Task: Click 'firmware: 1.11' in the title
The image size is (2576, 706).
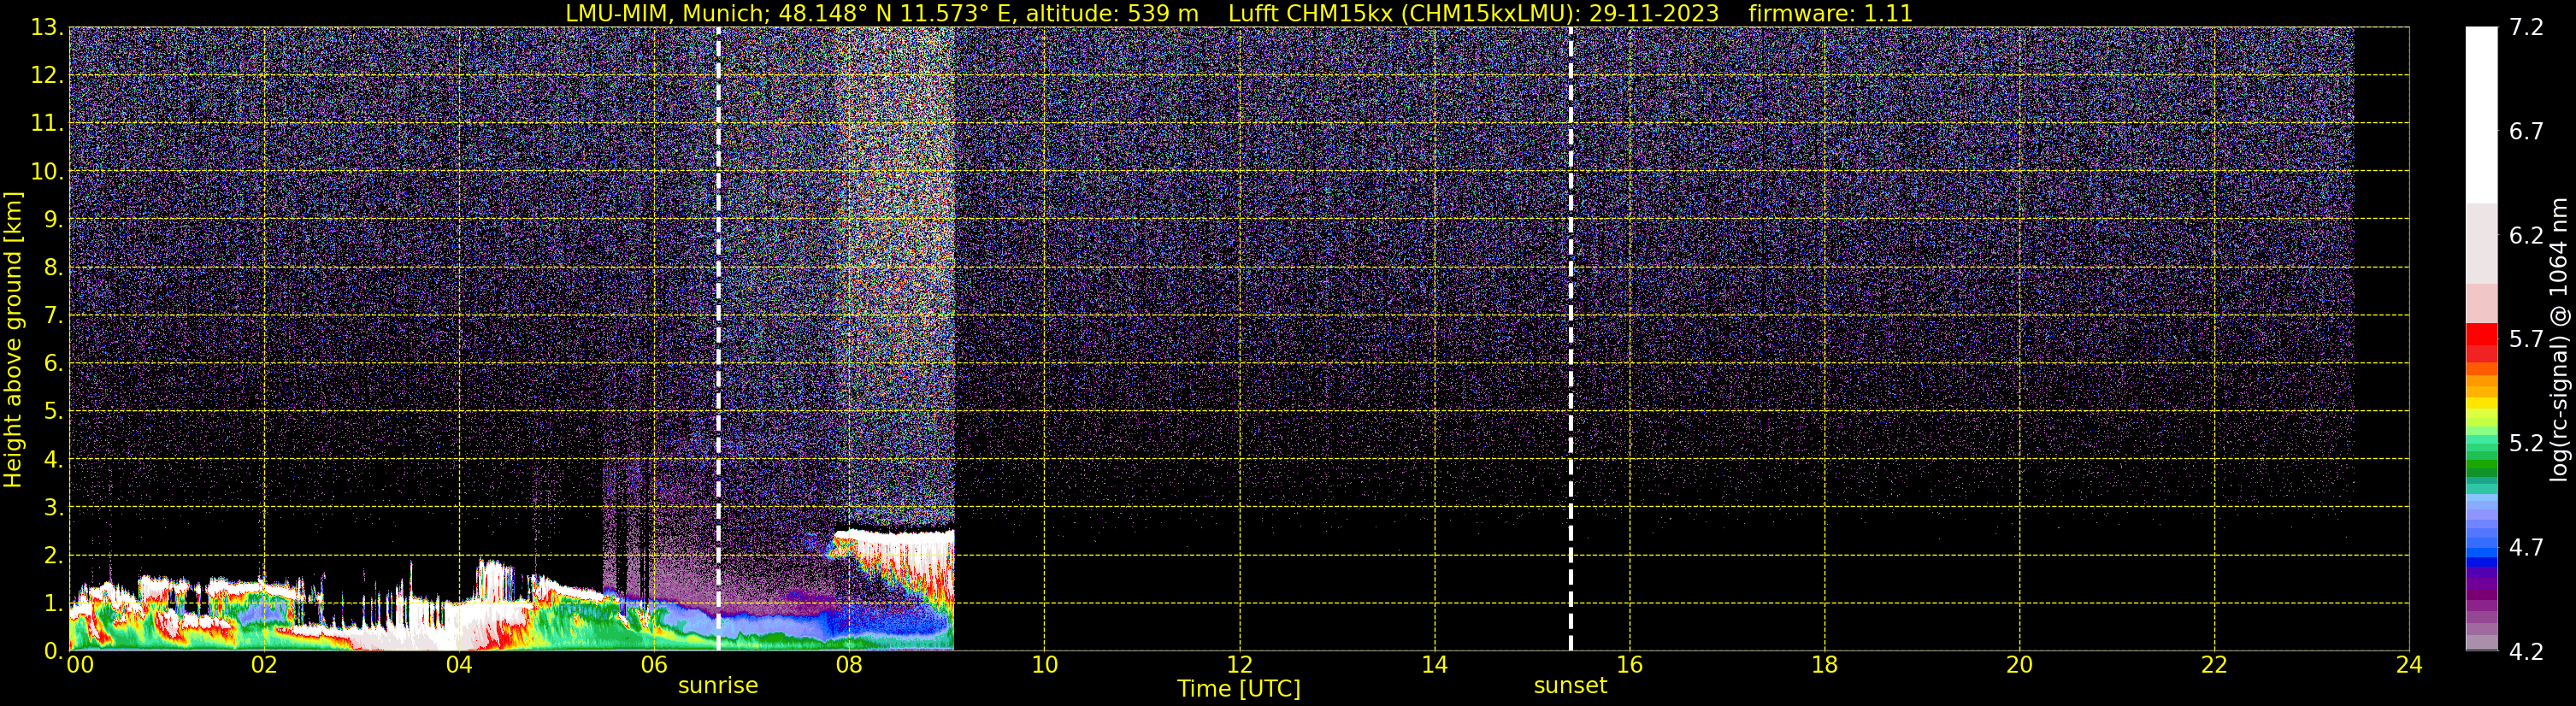Action: (1830, 14)
